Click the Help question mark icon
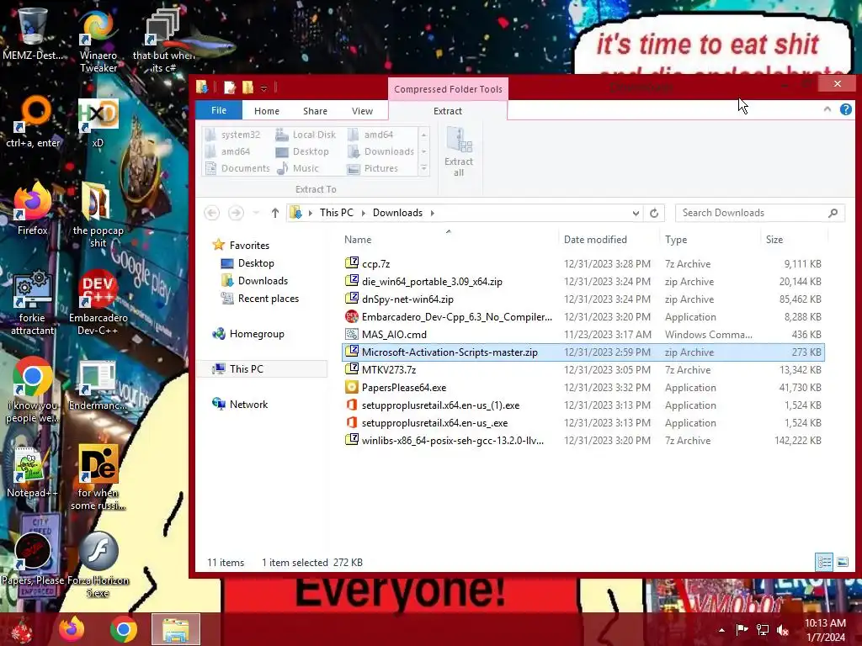The image size is (862, 646). point(846,109)
